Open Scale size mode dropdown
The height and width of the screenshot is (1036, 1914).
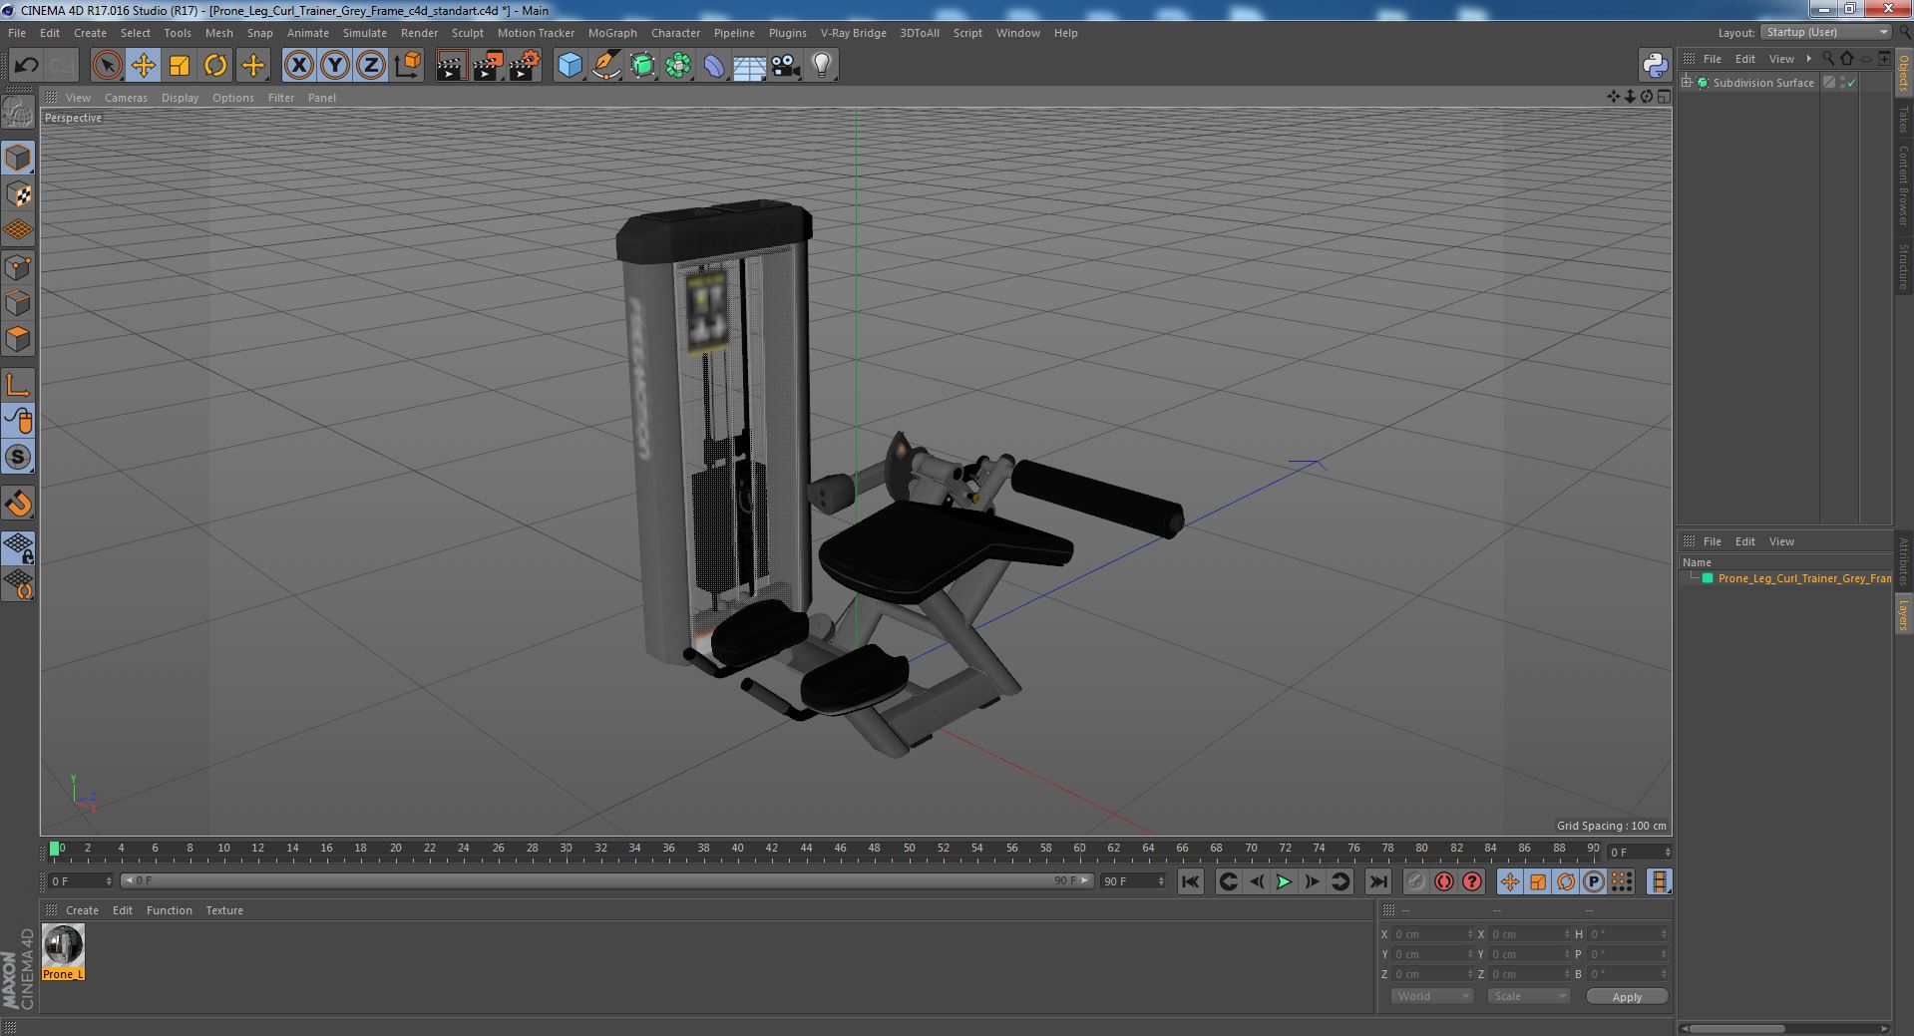pos(1528,996)
